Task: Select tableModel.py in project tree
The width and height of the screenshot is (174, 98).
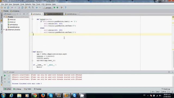Action: (x=14, y=27)
